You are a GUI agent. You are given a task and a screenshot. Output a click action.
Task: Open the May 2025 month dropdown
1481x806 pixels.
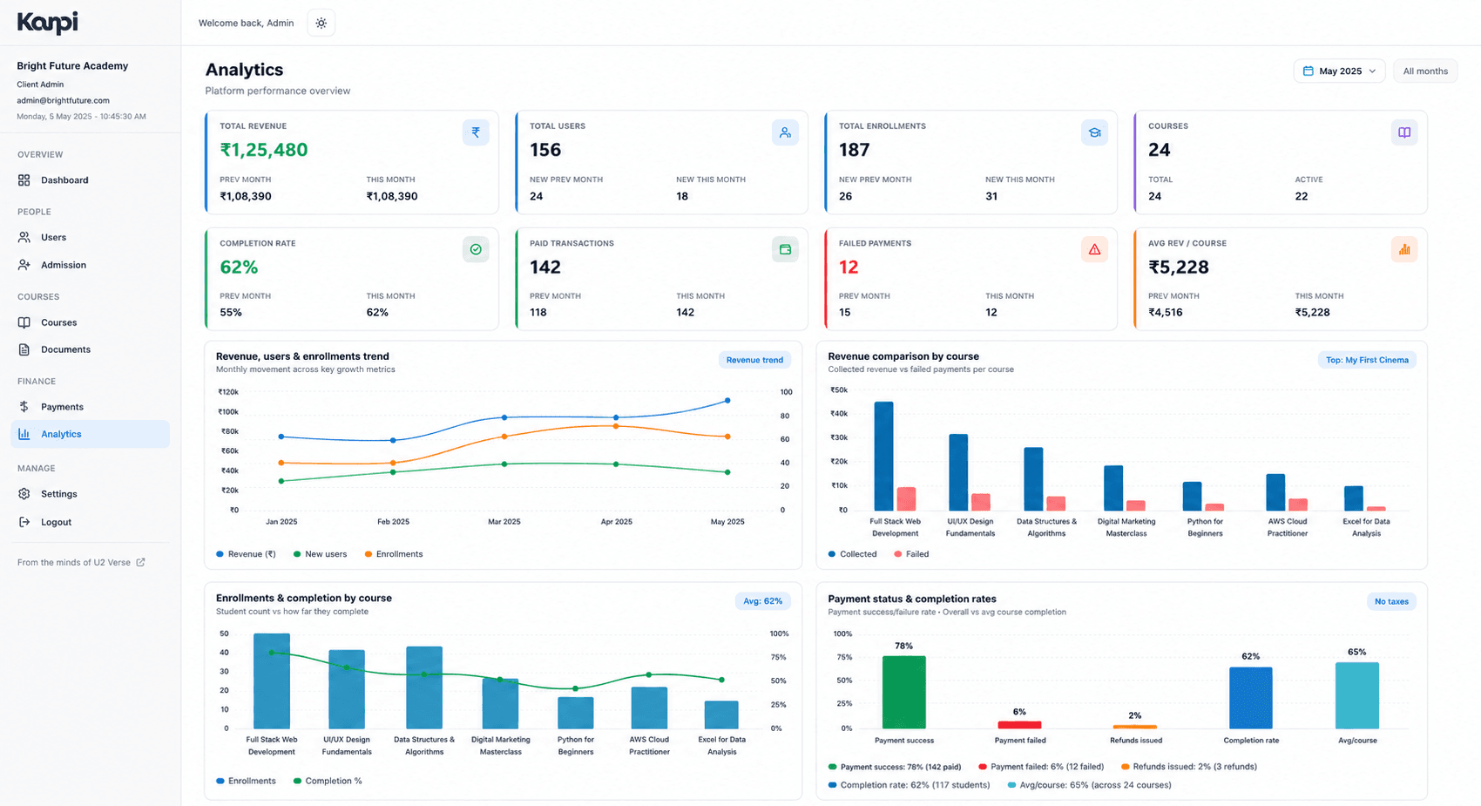(1339, 71)
